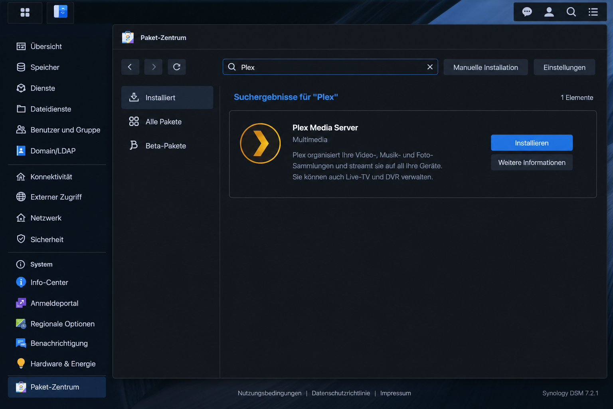Go forward with the right arrow button
613x409 pixels.
click(x=153, y=67)
